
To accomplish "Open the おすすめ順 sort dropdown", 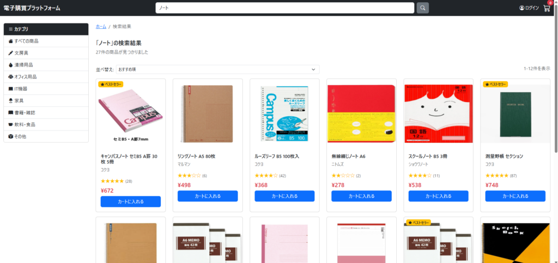I will [217, 69].
